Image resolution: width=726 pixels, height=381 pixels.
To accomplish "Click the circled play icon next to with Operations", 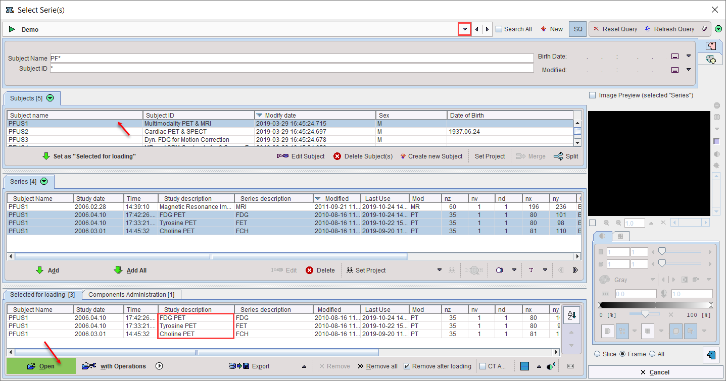I will coord(159,366).
